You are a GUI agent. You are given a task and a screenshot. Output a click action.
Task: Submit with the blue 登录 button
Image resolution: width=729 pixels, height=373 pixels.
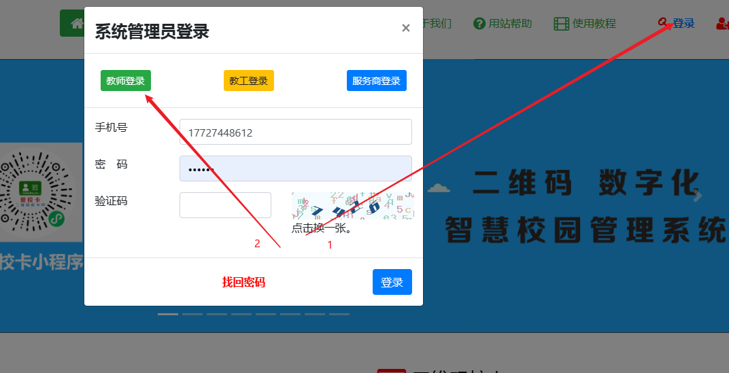coord(392,282)
